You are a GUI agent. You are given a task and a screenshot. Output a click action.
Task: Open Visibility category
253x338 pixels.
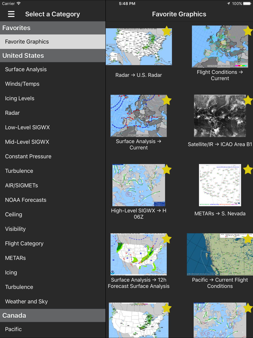[x=53, y=229]
